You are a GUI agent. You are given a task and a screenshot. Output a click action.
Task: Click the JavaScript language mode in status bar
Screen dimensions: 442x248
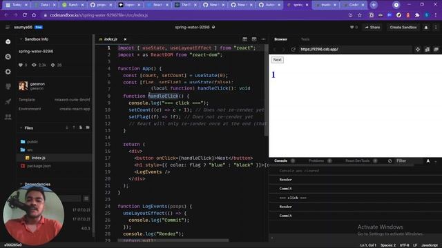pos(430,245)
